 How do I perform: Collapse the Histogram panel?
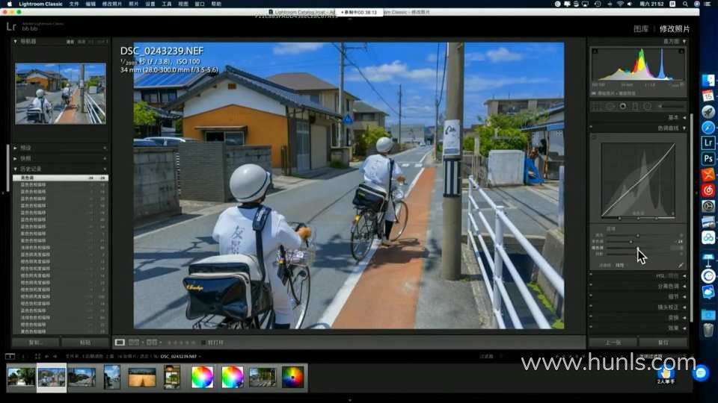[684, 42]
